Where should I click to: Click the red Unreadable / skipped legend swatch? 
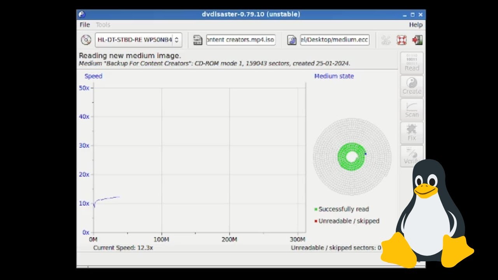coord(316,221)
